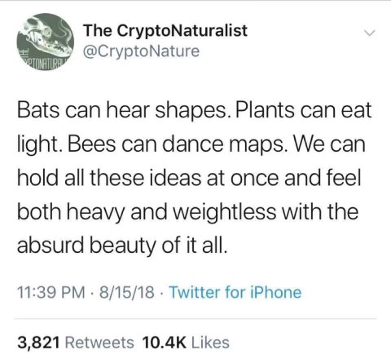Open the Retweets label

coord(99,343)
